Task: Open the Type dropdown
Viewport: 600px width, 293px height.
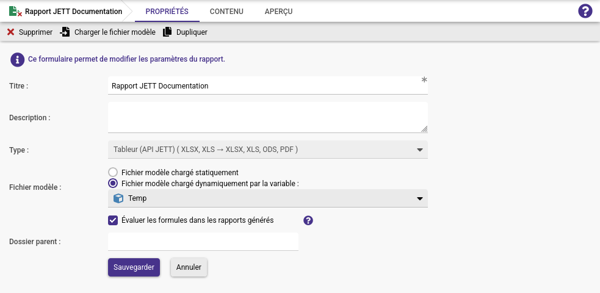Action: 268,150
